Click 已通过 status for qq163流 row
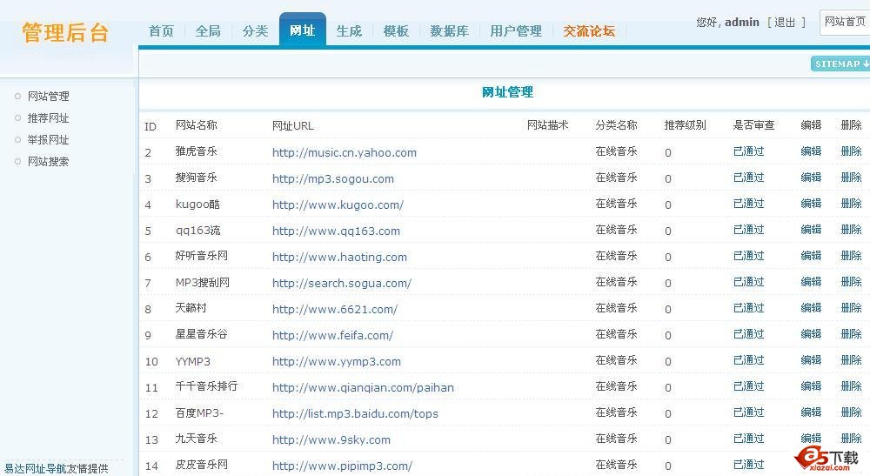 (748, 230)
